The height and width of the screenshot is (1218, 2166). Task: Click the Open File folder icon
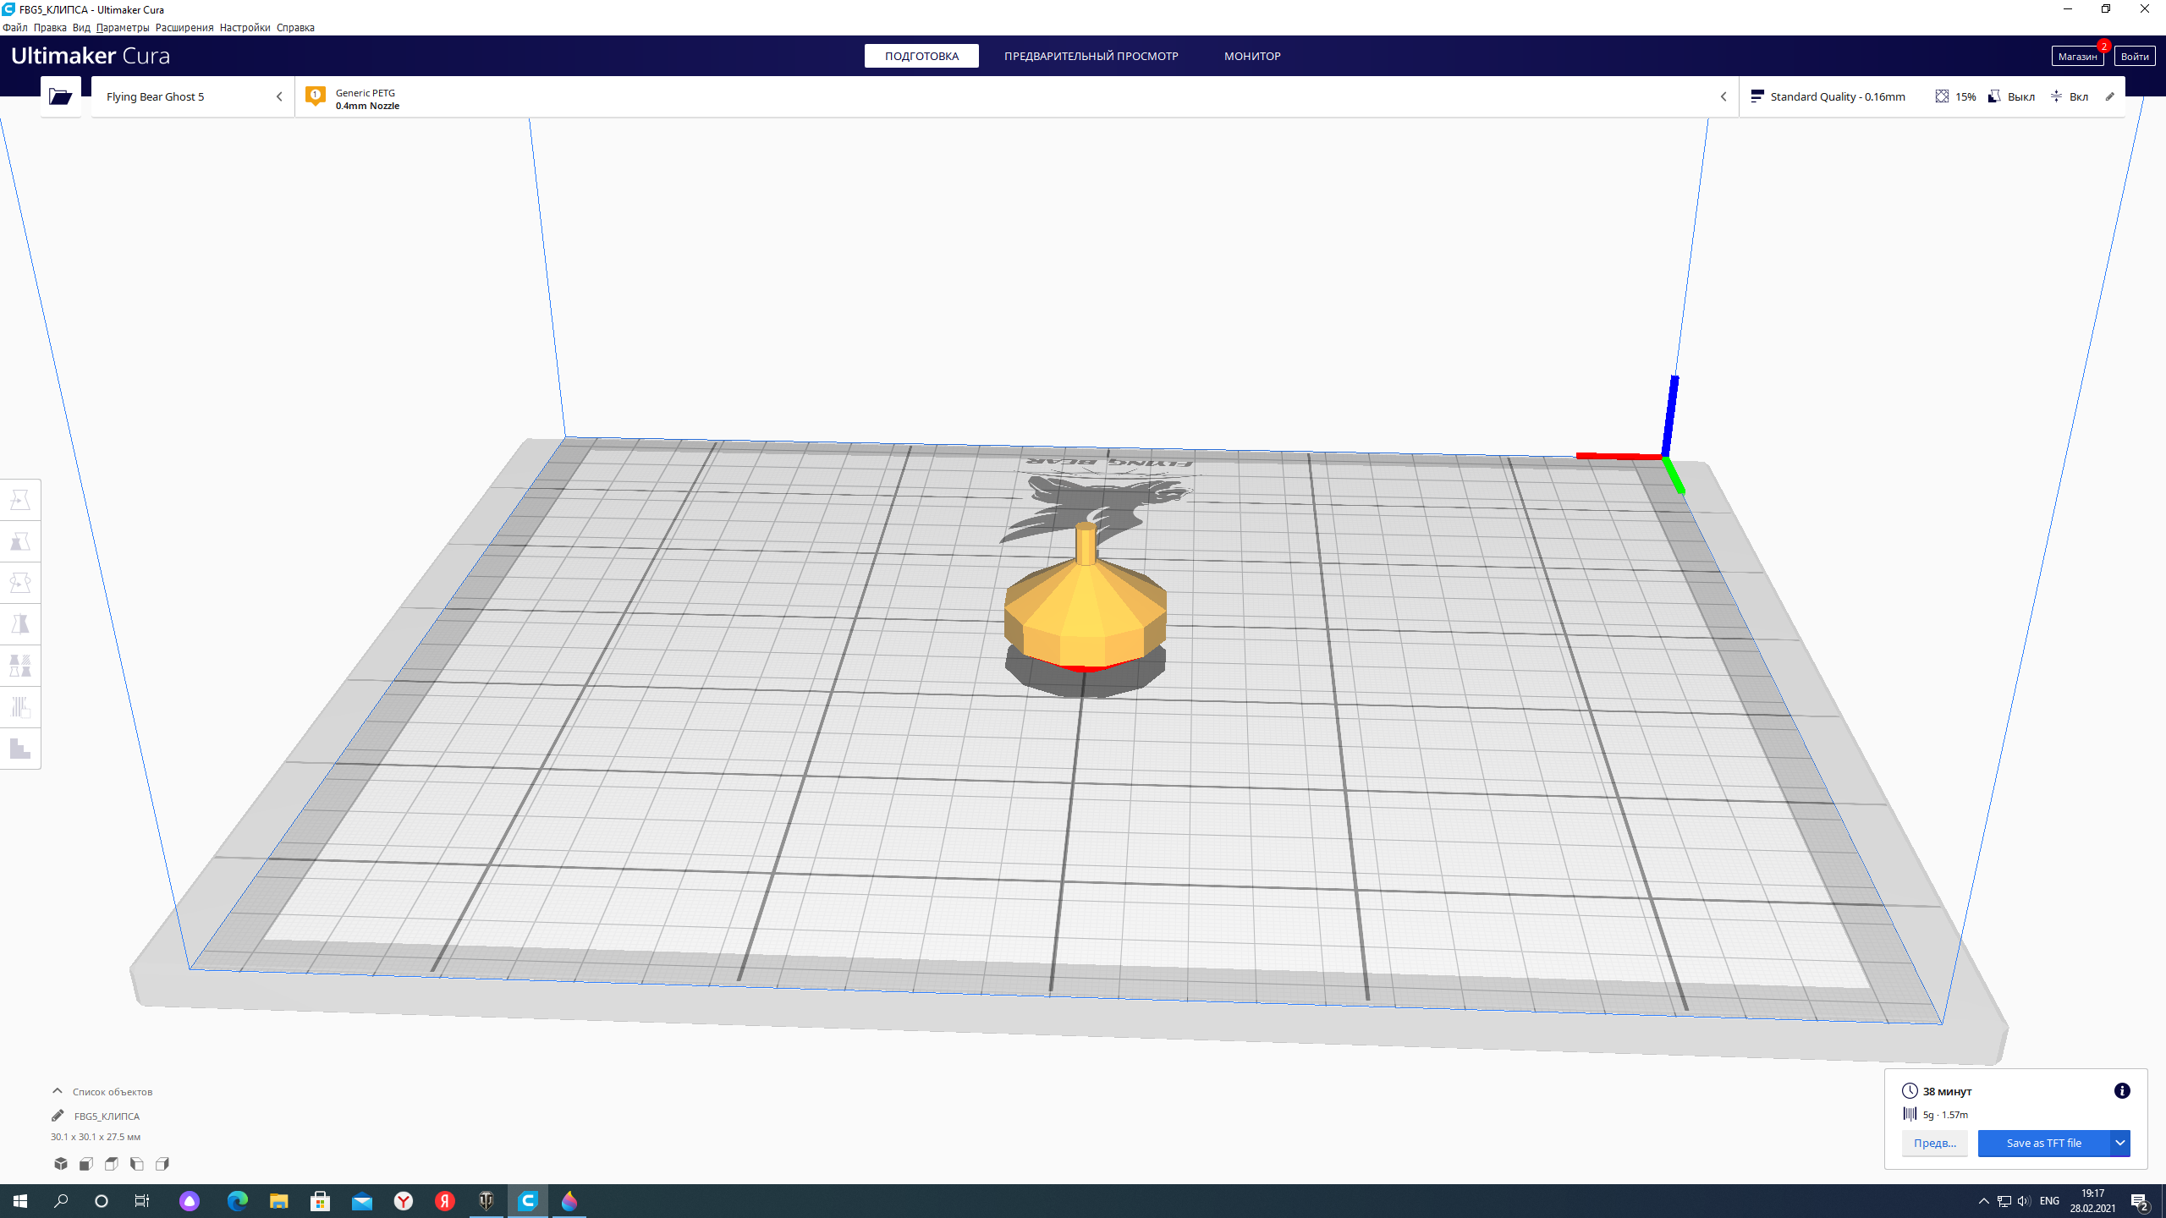coord(61,96)
